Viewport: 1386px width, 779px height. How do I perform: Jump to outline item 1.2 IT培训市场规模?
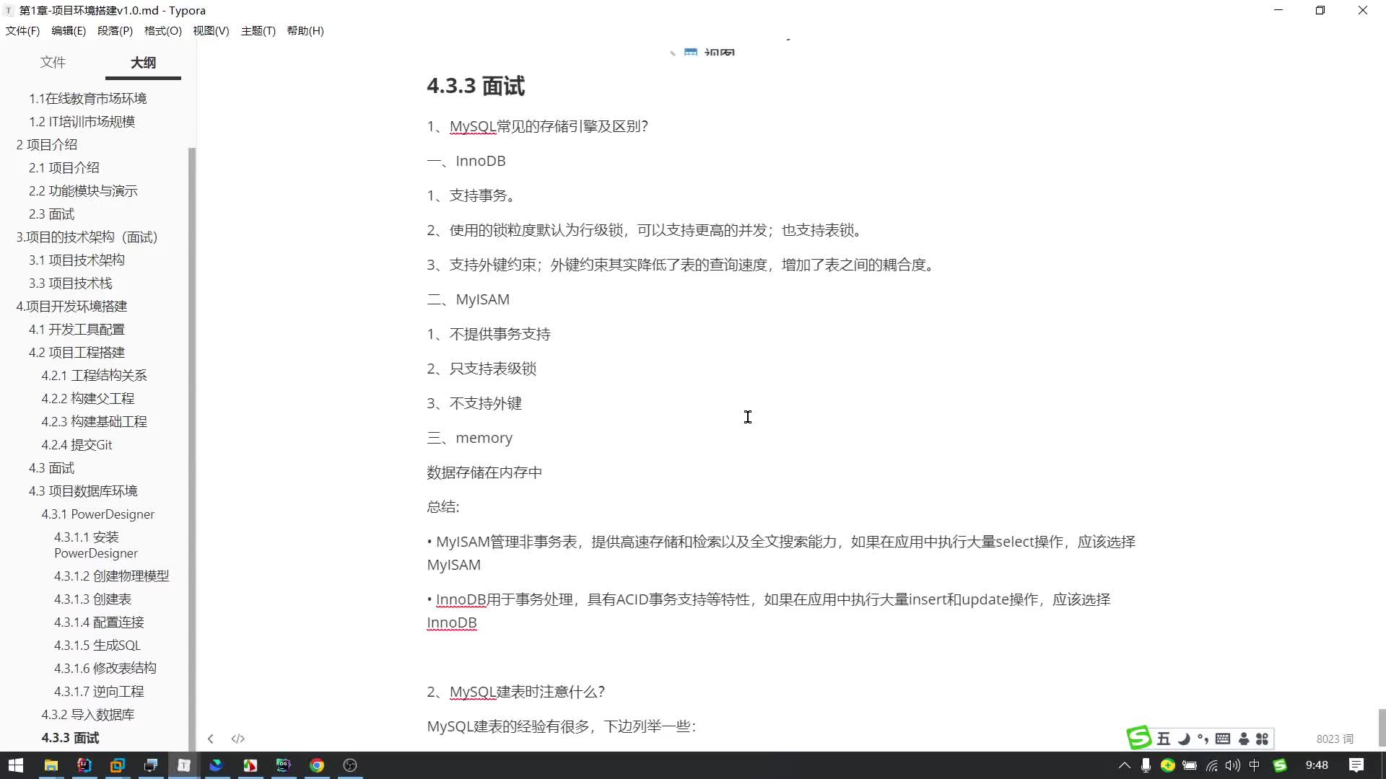click(x=82, y=122)
